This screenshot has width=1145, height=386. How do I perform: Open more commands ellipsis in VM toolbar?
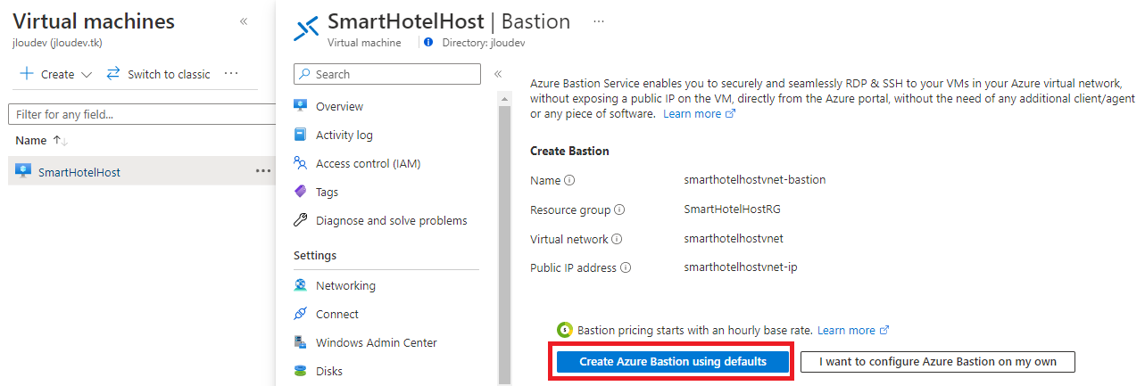coord(231,74)
